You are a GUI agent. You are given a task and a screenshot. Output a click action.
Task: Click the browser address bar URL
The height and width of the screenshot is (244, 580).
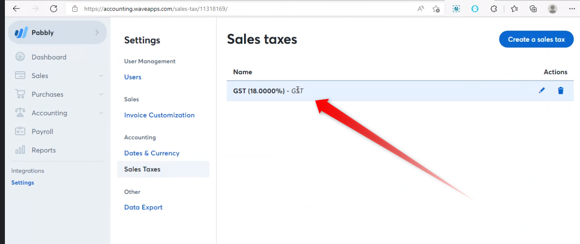click(x=156, y=8)
